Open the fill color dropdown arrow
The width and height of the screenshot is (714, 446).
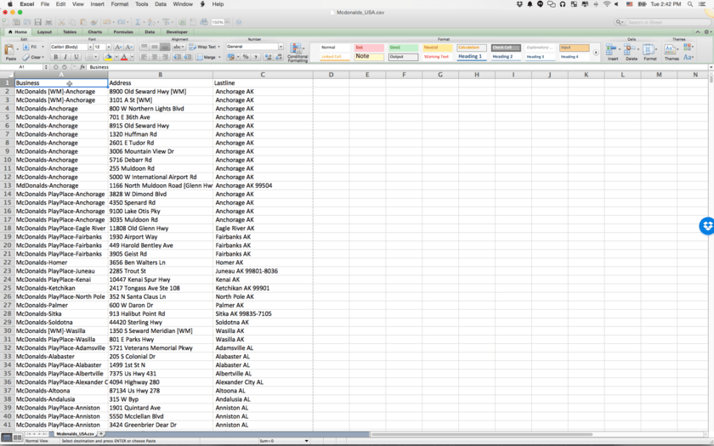116,58
